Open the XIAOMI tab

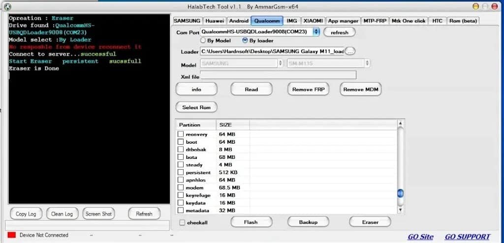click(313, 21)
